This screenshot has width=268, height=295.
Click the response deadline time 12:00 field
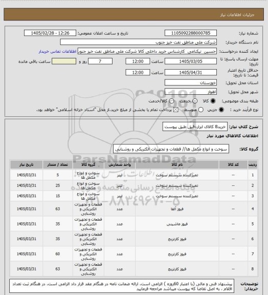pyautogui.click(x=138, y=61)
